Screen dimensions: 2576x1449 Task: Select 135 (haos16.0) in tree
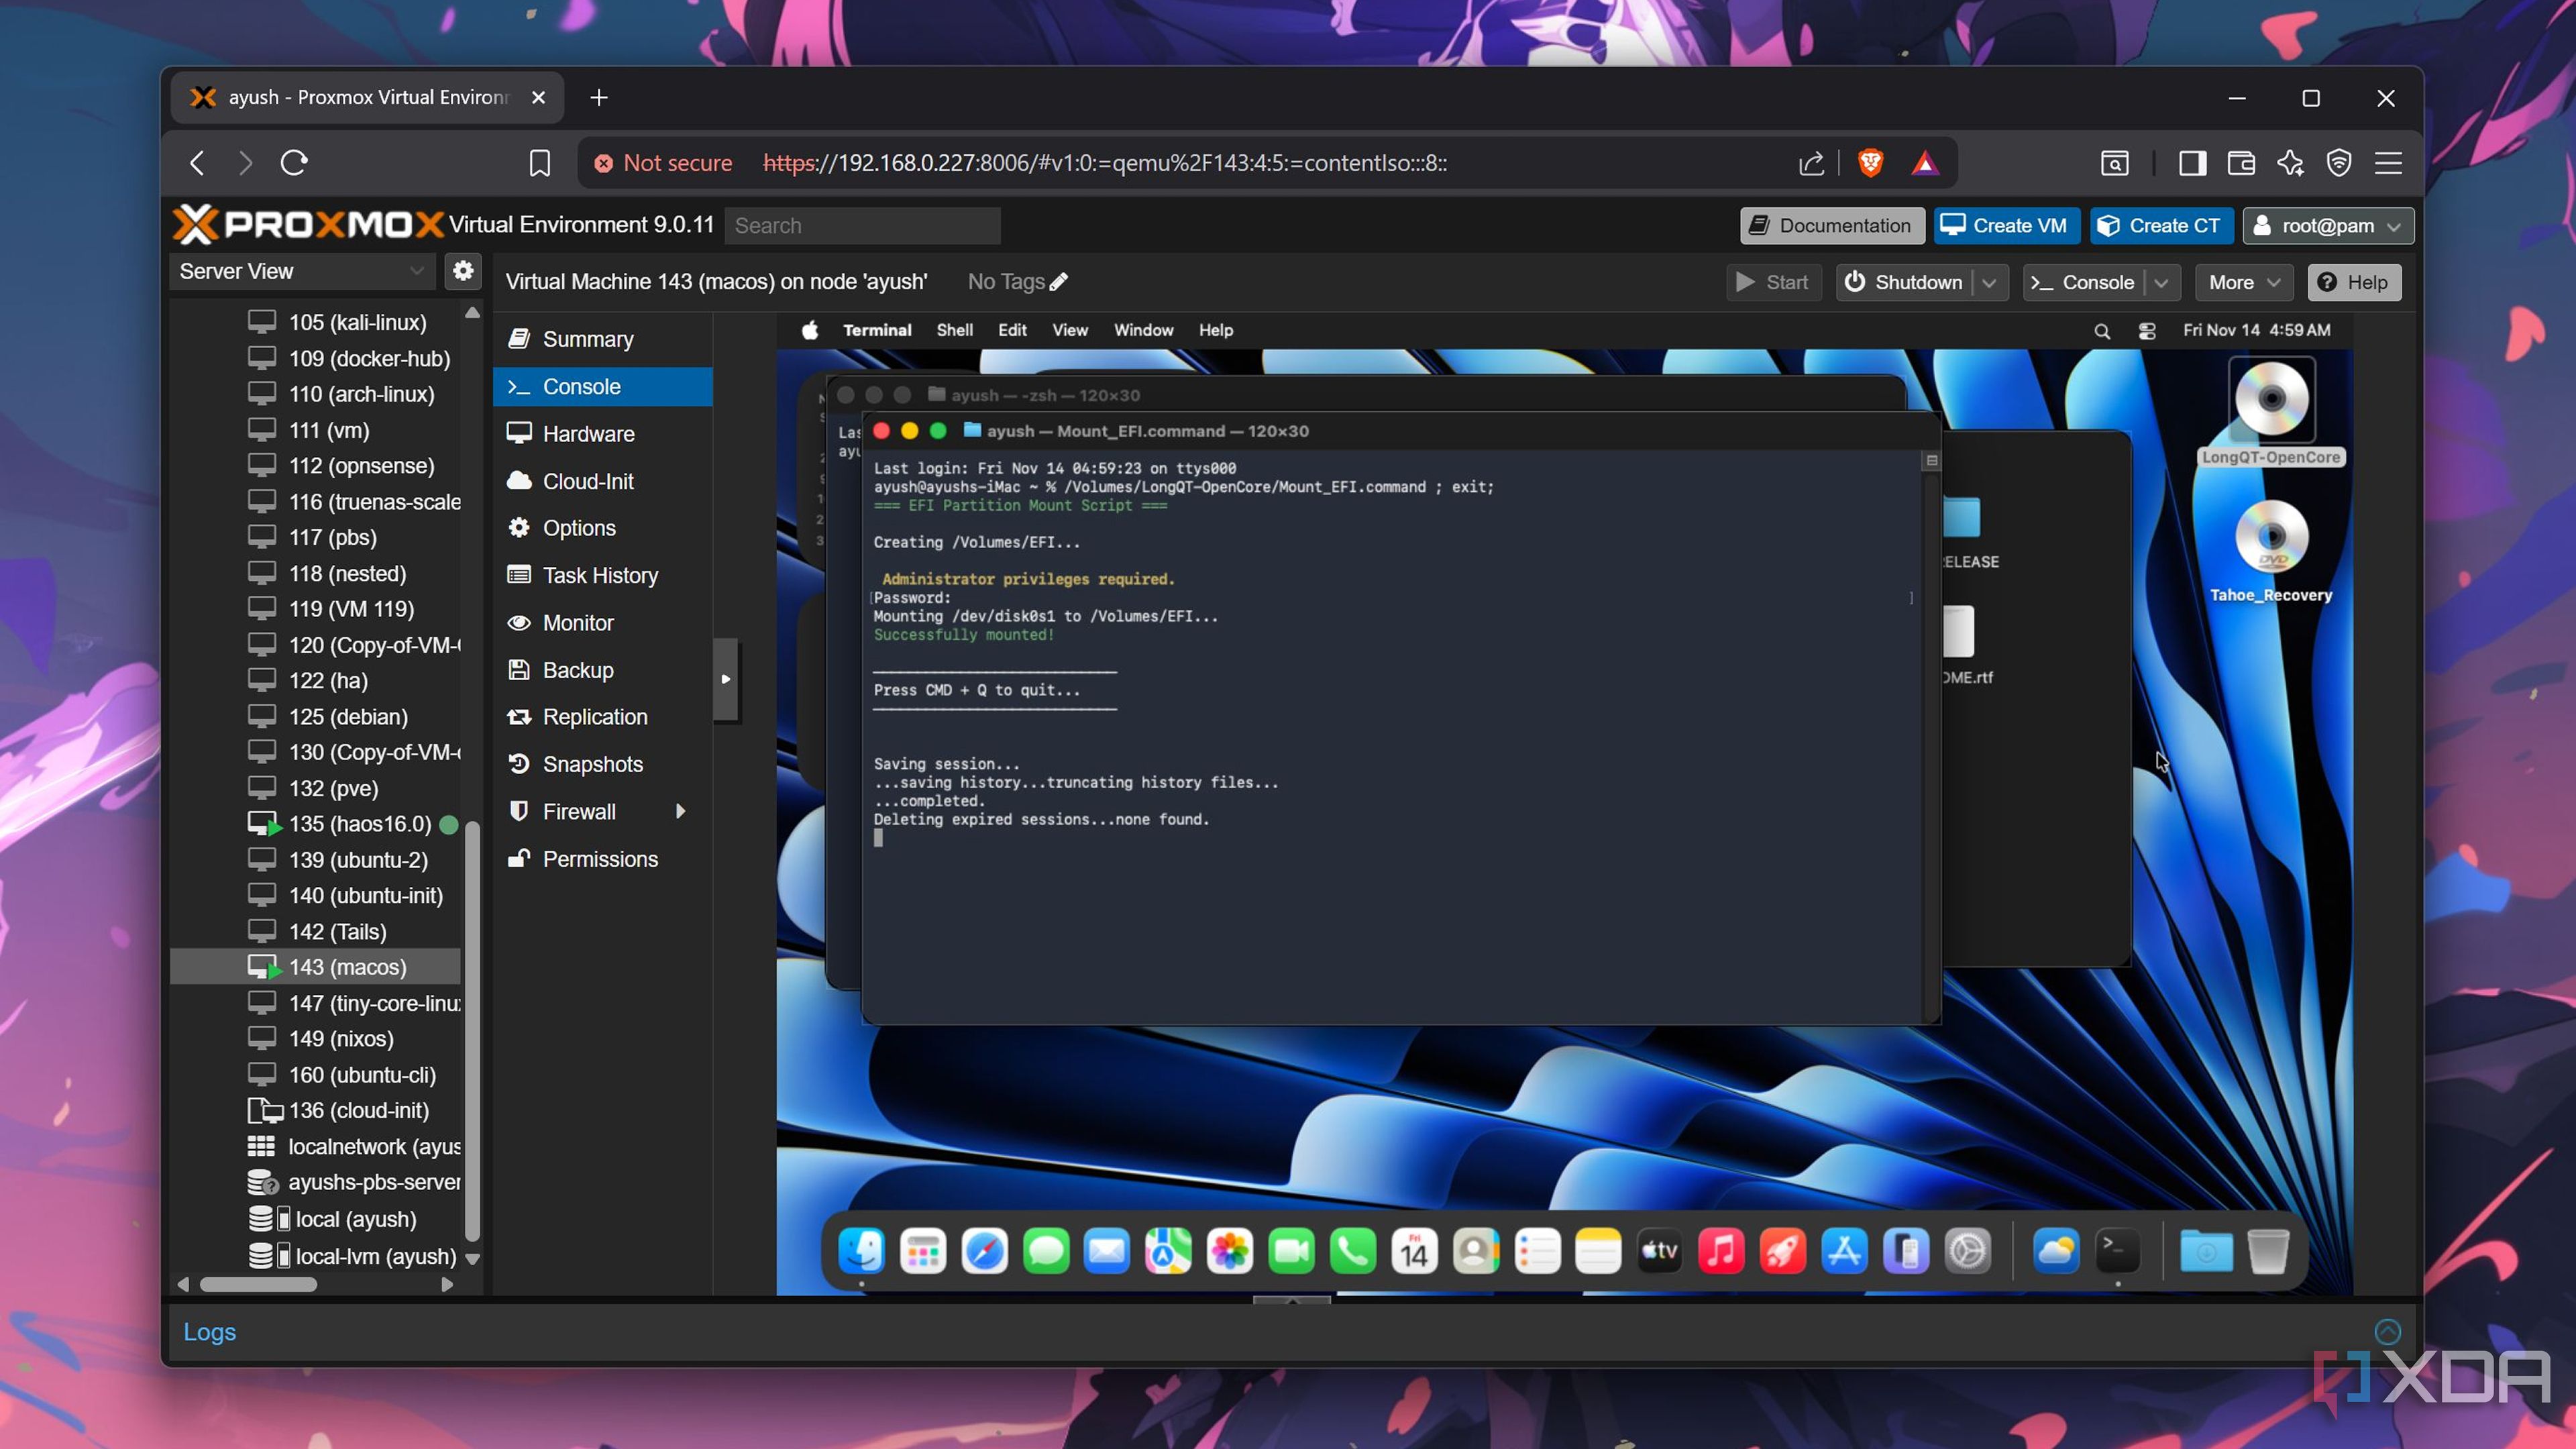tap(360, 824)
